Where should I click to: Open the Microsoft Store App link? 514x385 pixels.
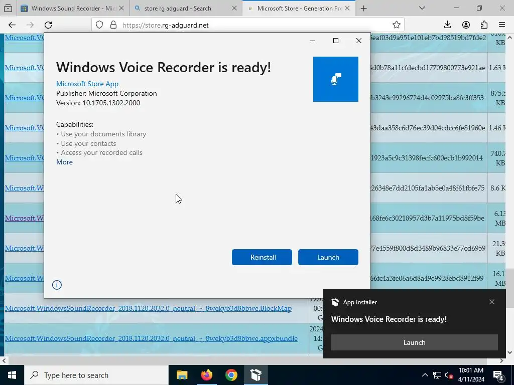(x=87, y=84)
